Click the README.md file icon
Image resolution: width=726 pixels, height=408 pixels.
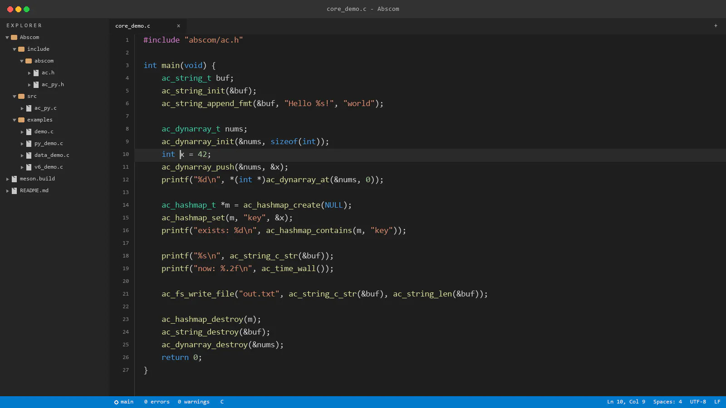14,190
